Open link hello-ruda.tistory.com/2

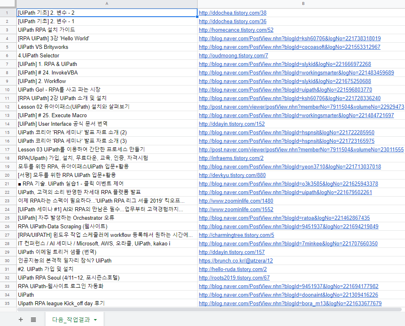coord(233,269)
